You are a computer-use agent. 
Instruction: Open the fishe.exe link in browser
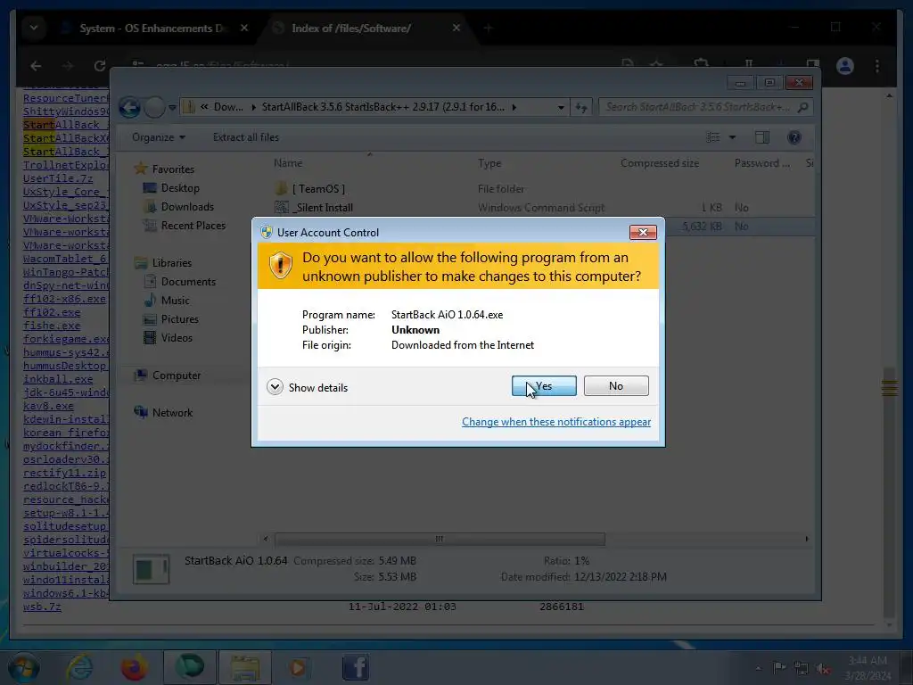52,326
